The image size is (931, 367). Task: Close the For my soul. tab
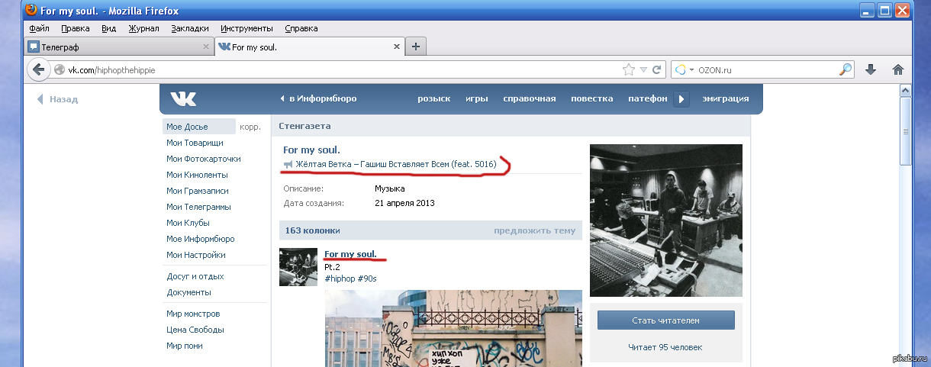coord(396,47)
